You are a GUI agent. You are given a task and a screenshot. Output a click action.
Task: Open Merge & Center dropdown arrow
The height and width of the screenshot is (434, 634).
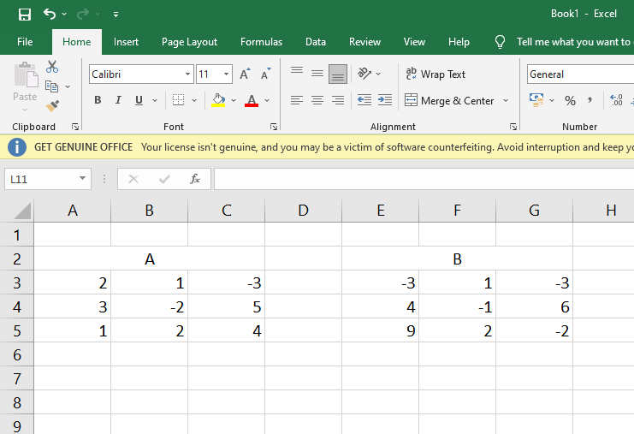(x=506, y=100)
